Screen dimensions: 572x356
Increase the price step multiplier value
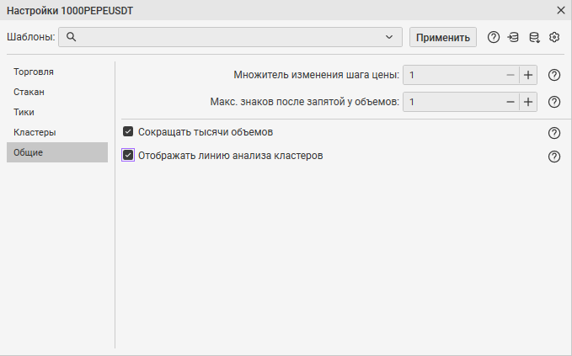click(x=528, y=75)
